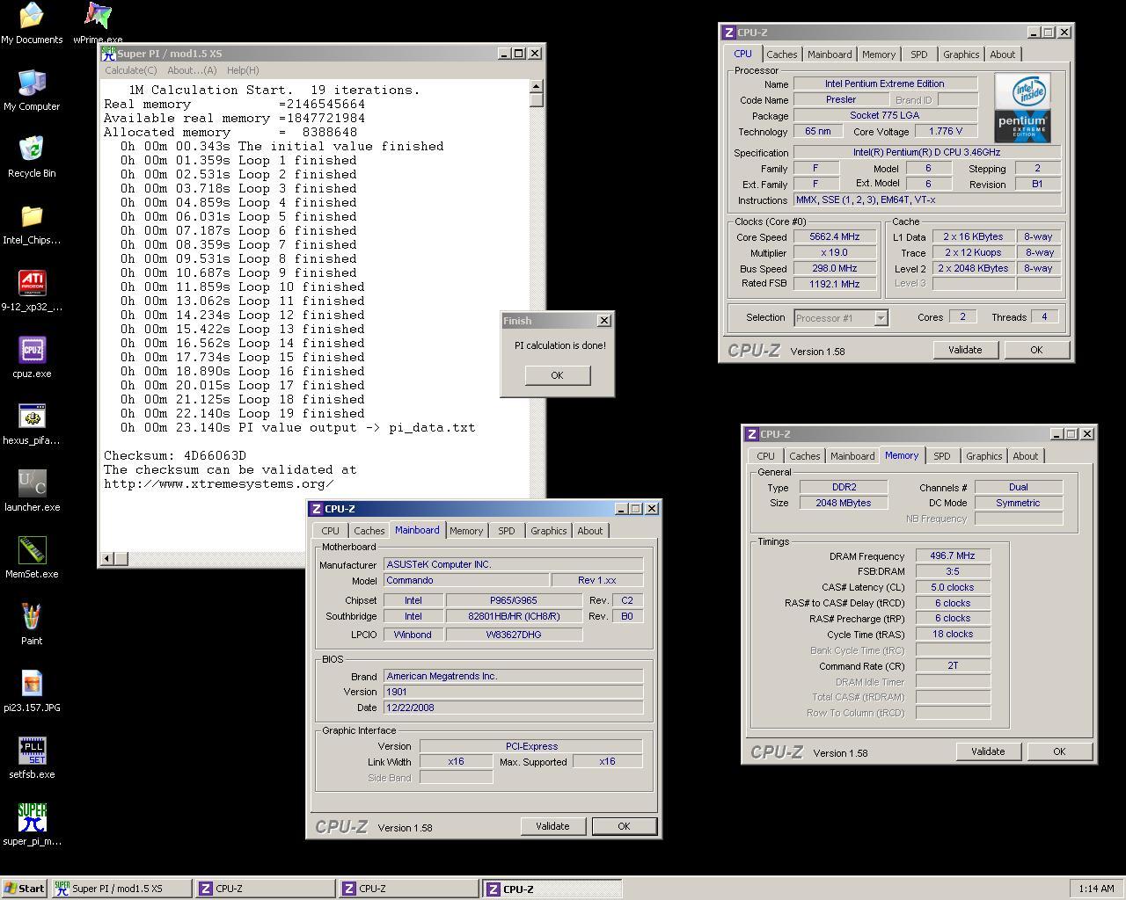Viewport: 1126px width, 900px height.
Task: Open Intel_Chips folder icon
Action: tap(32, 223)
